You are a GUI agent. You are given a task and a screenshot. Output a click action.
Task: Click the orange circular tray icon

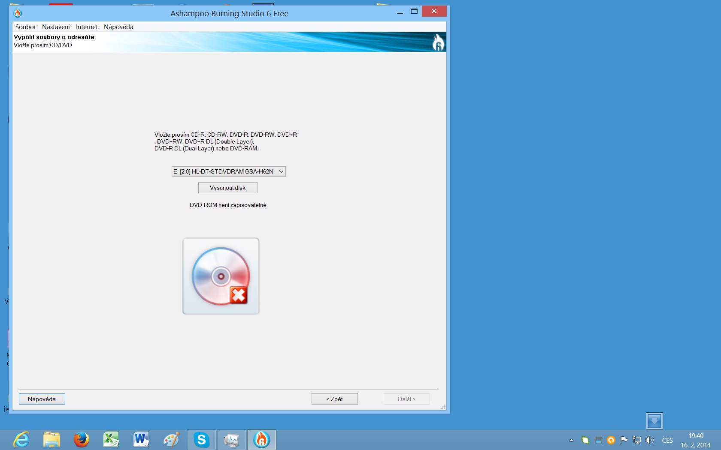pos(611,440)
